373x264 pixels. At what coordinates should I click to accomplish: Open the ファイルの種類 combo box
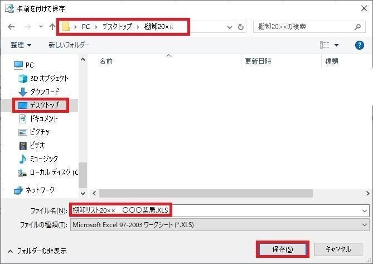[x=220, y=225]
